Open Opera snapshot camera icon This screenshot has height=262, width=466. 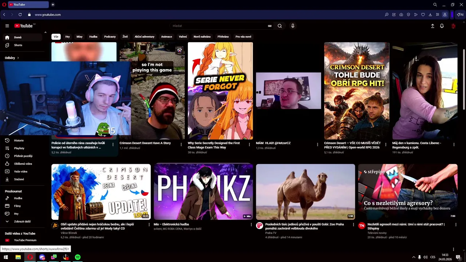click(x=401, y=15)
